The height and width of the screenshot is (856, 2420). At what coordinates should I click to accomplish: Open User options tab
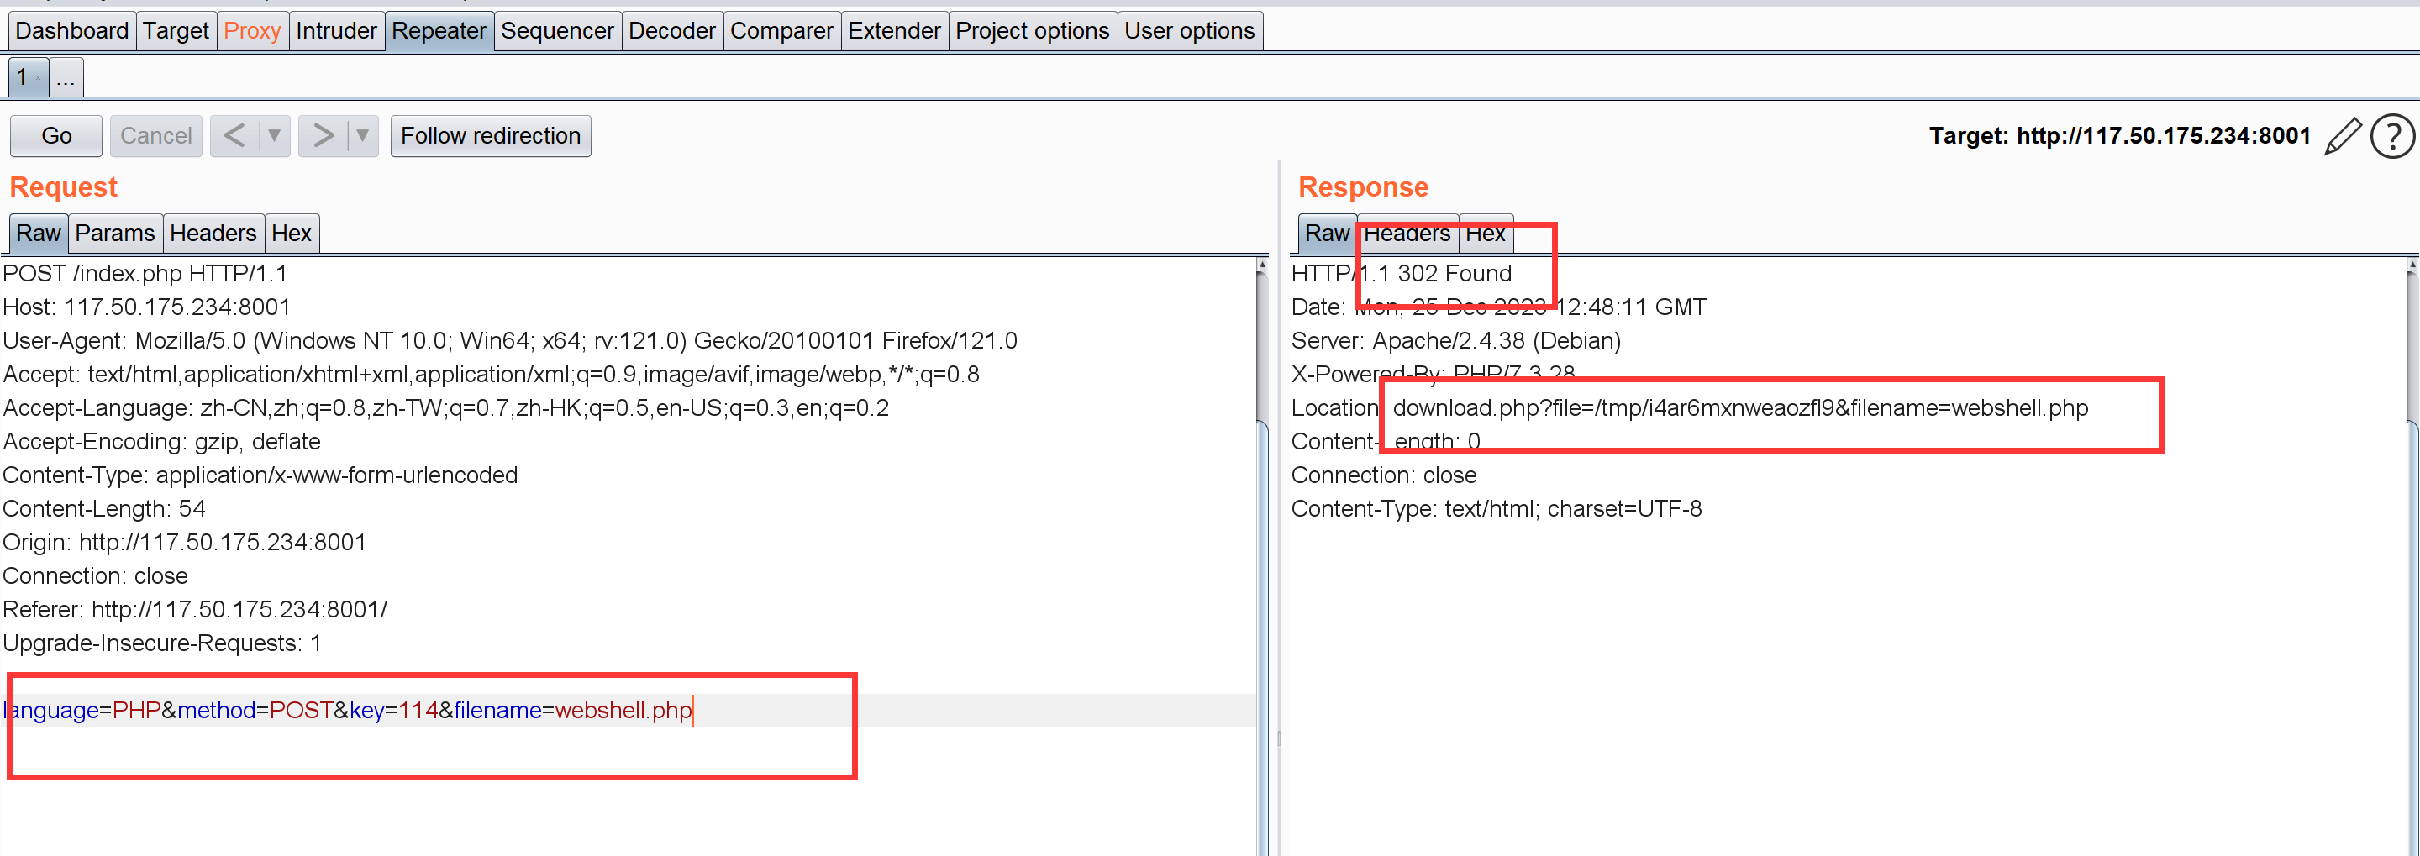tap(1189, 31)
